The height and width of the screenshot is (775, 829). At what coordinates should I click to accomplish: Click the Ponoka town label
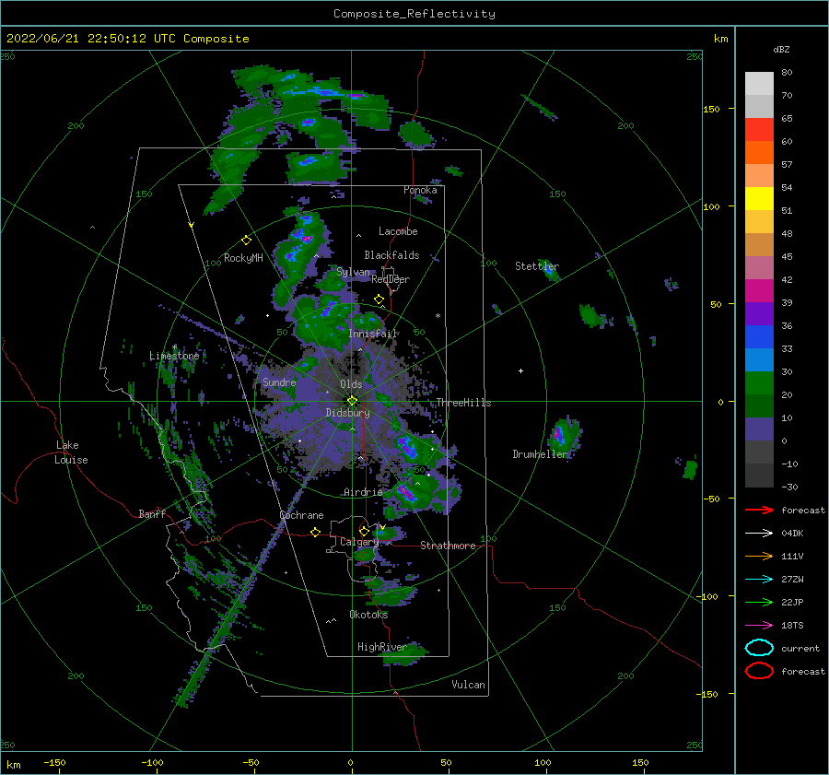click(x=420, y=190)
